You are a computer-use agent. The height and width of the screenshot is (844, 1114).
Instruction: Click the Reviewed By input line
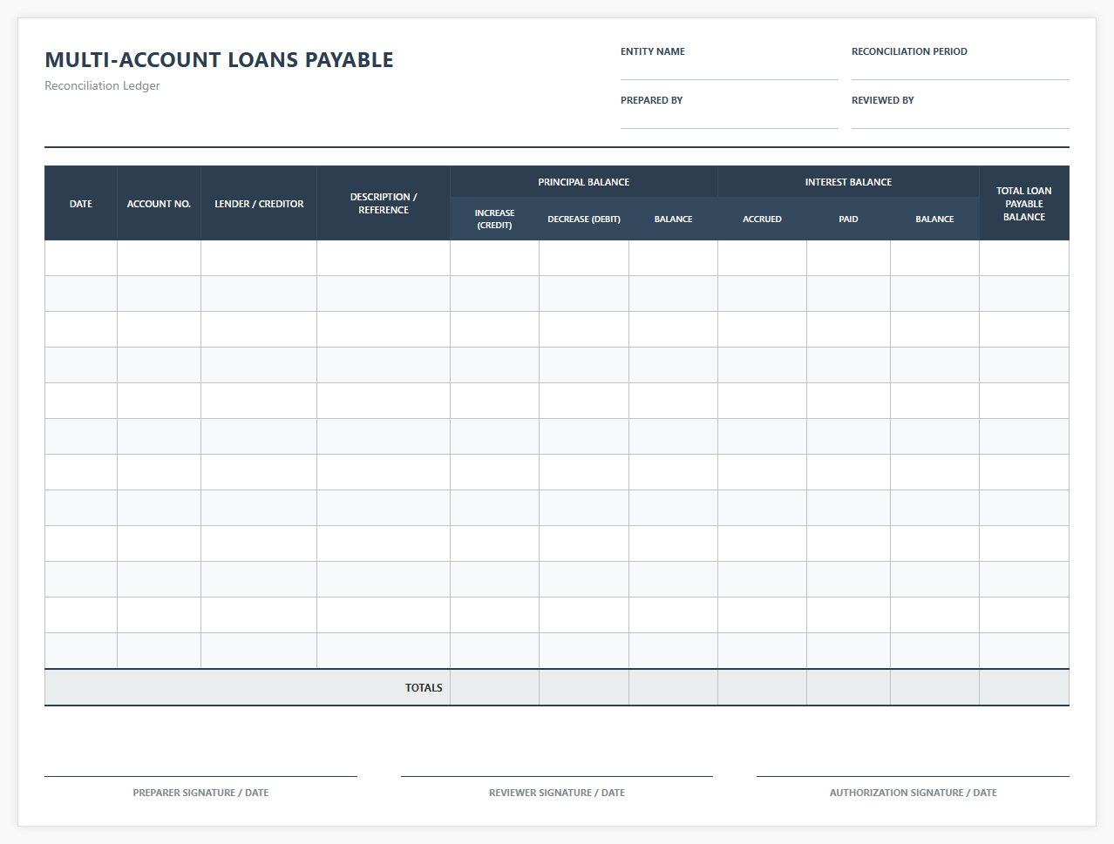[x=961, y=118]
